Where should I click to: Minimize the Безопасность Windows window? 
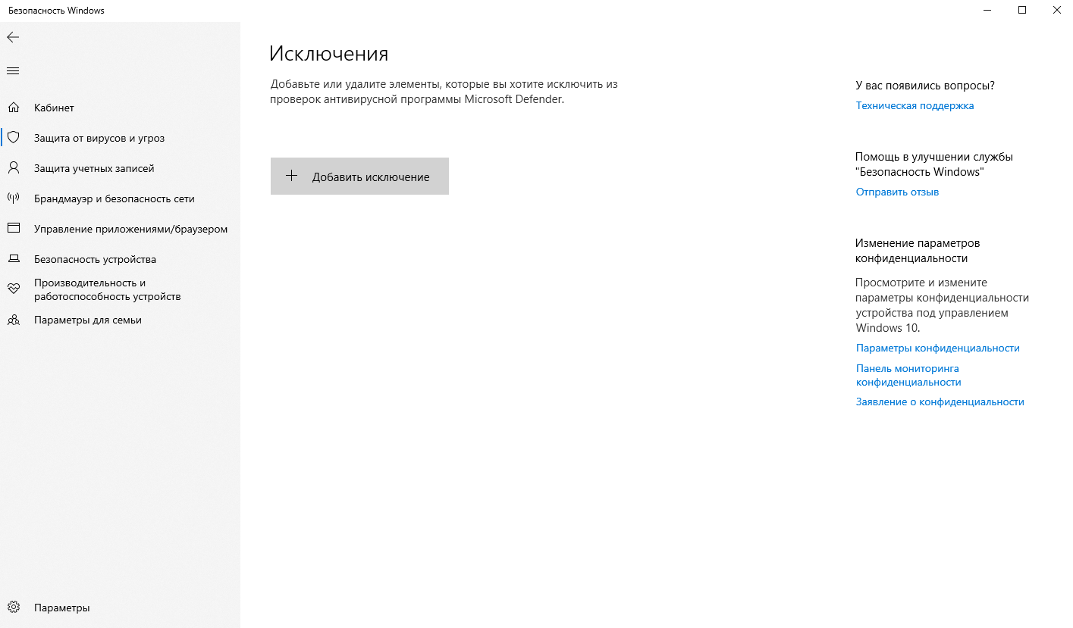click(x=987, y=11)
